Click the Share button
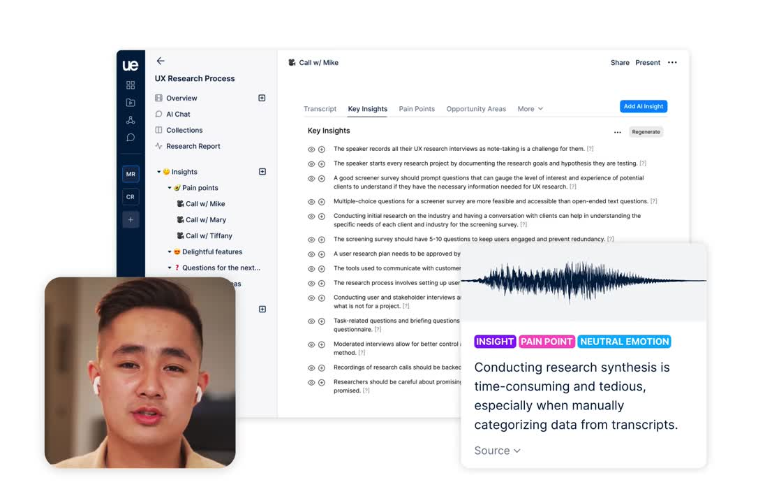Viewport: 758px width, 503px height. [620, 62]
